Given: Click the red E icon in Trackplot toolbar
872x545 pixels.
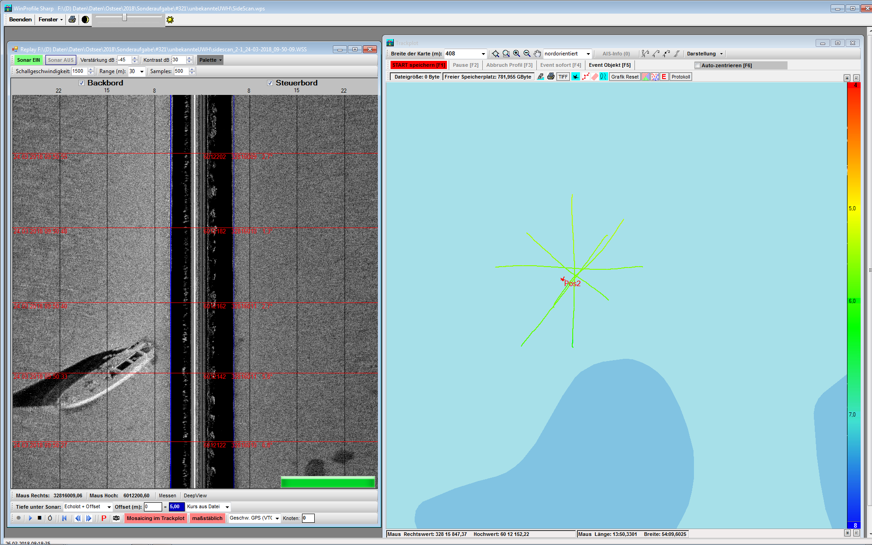Looking at the screenshot, I should point(664,77).
